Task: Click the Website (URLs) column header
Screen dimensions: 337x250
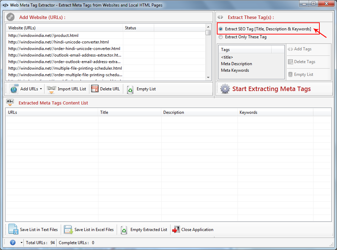Action: tap(64, 28)
